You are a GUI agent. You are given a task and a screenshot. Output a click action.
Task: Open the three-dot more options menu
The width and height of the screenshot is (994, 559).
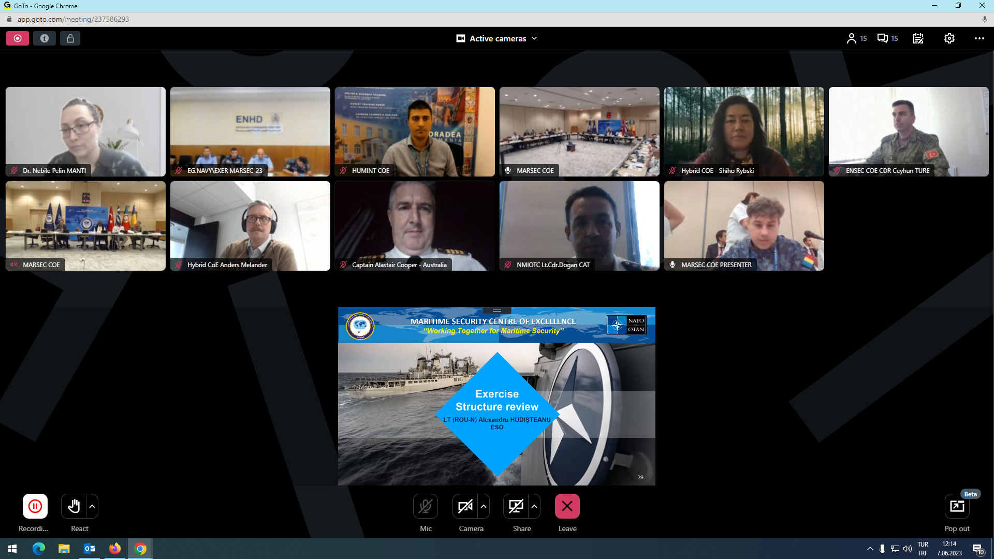(x=980, y=38)
